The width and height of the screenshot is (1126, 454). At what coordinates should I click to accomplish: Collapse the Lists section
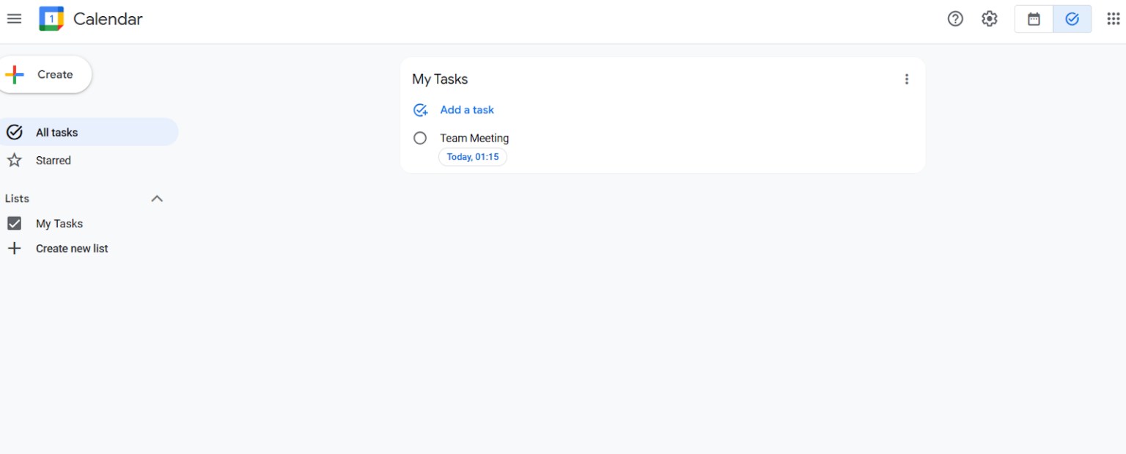[156, 198]
